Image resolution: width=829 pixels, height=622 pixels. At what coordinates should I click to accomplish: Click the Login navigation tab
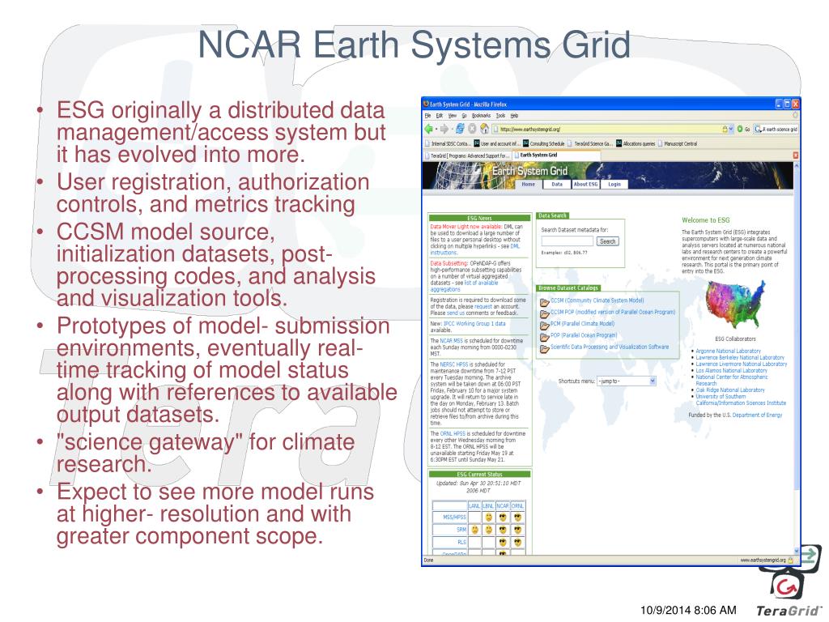614,184
